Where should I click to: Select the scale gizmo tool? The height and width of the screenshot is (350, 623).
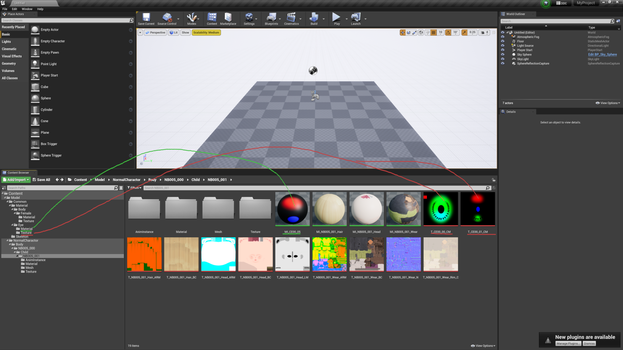[414, 32]
